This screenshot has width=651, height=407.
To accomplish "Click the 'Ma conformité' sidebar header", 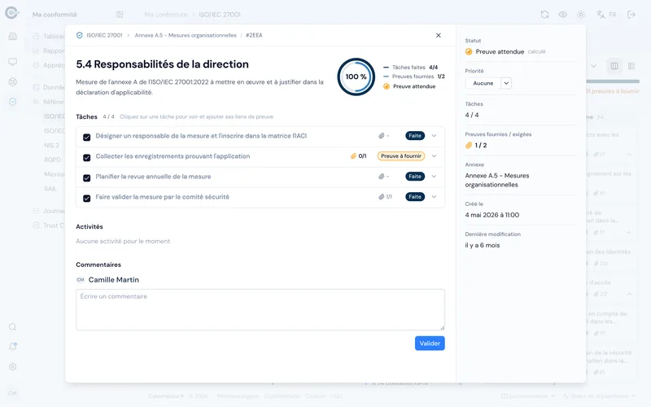I will pyautogui.click(x=55, y=15).
